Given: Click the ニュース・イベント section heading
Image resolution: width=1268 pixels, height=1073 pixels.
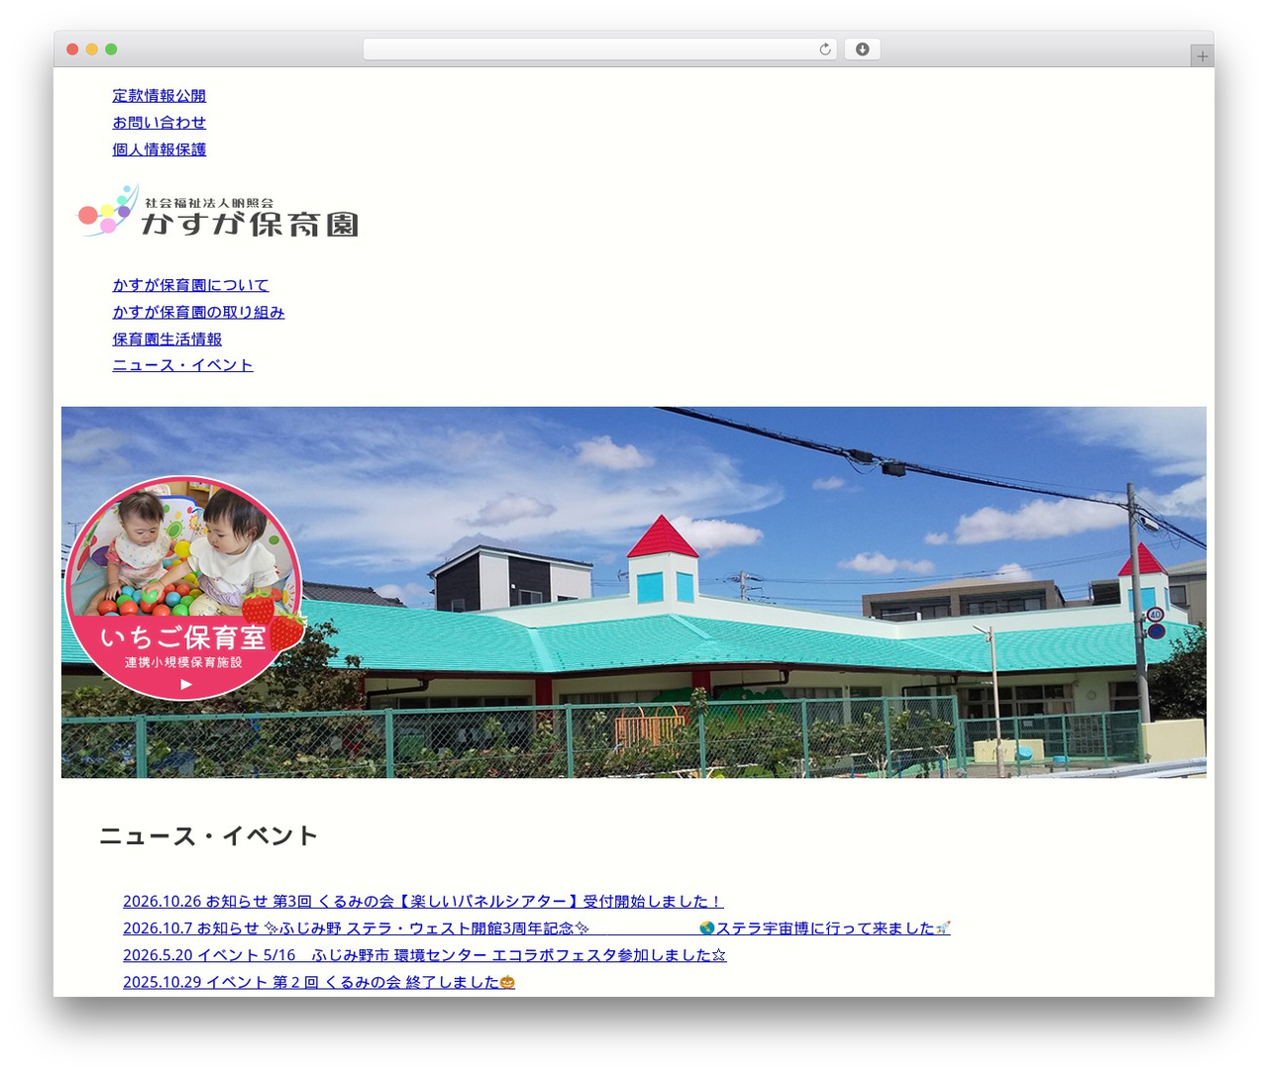Looking at the screenshot, I should click(208, 836).
